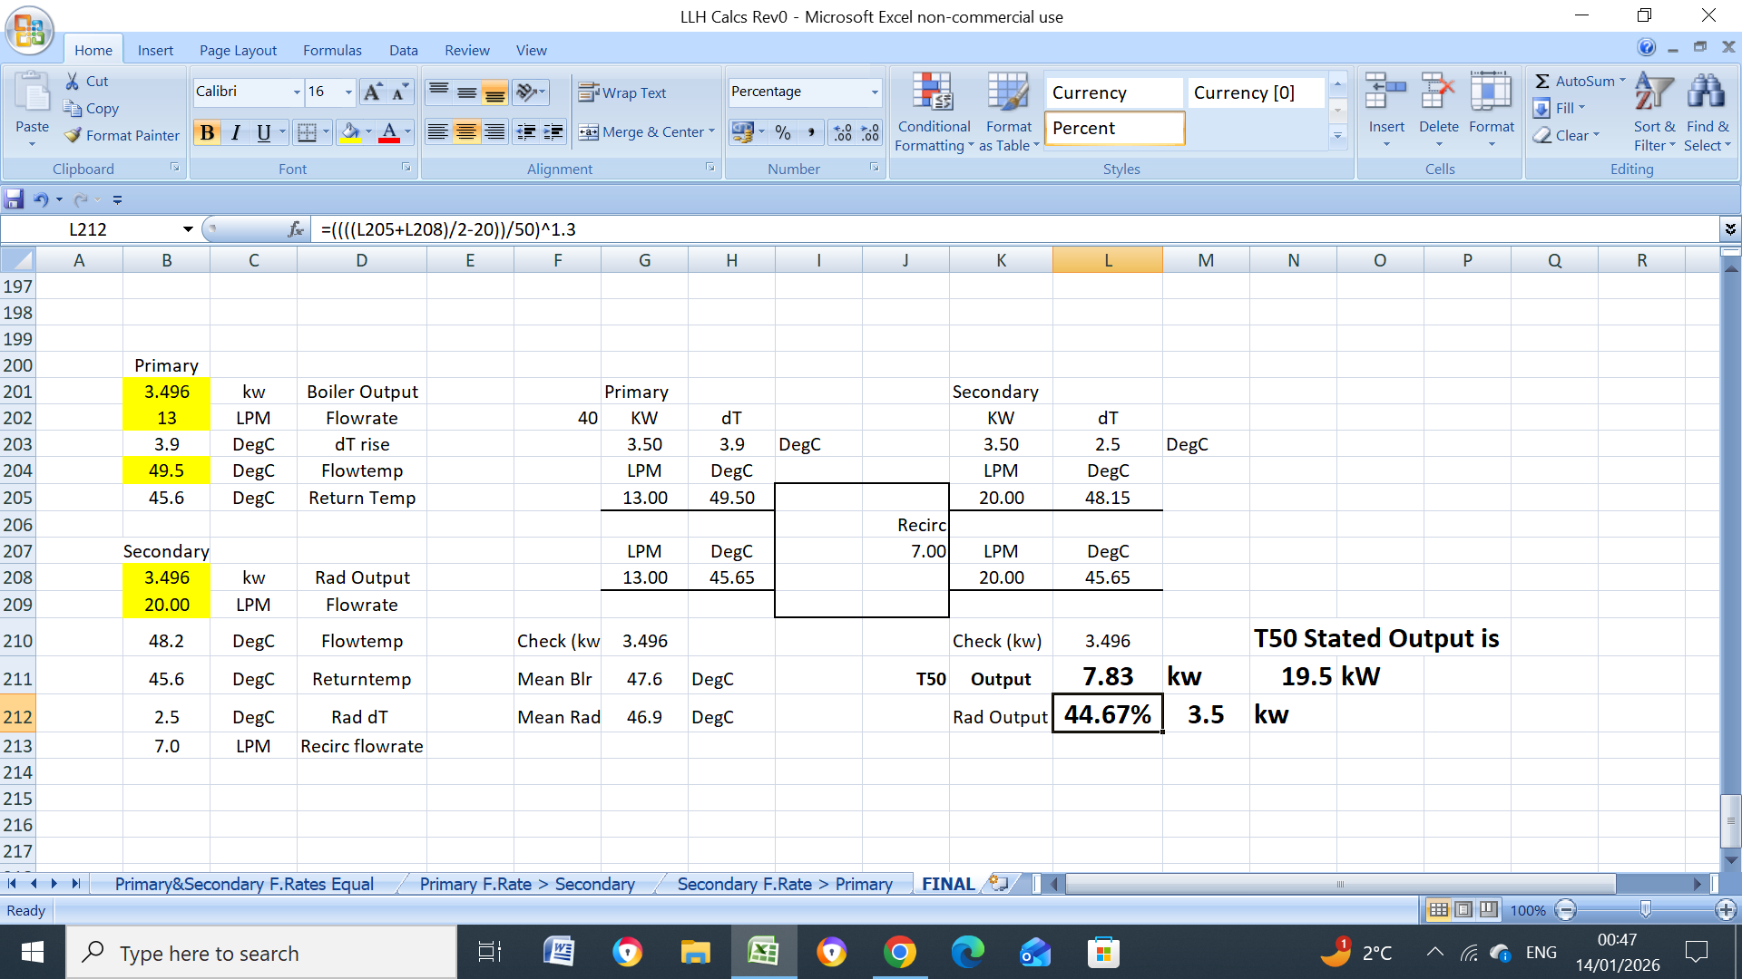The width and height of the screenshot is (1742, 979).
Task: Click the Format Painter icon
Action: coord(73,135)
